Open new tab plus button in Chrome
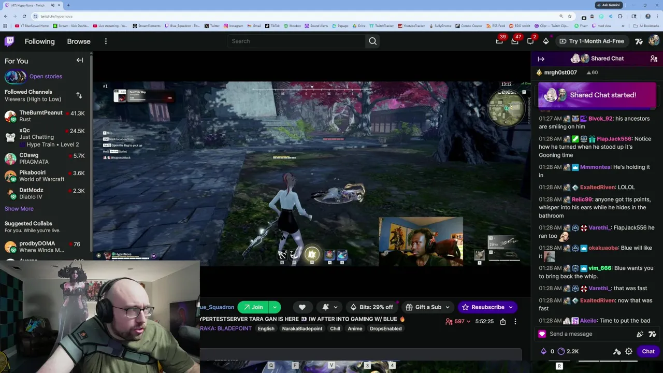The height and width of the screenshot is (373, 663). click(68, 5)
